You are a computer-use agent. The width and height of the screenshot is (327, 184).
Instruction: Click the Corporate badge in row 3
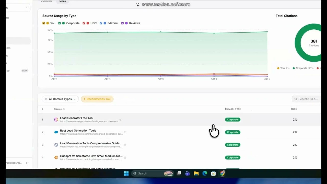(x=233, y=145)
